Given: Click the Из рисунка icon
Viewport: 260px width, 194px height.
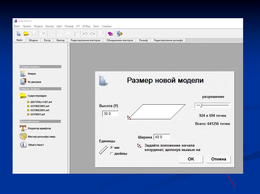Looking at the screenshot, I should (x=23, y=82).
